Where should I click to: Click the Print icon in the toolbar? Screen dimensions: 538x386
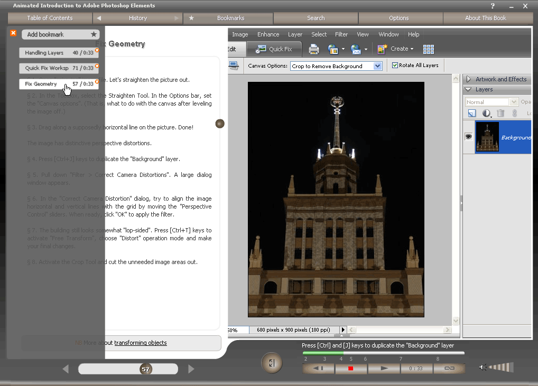(313, 49)
